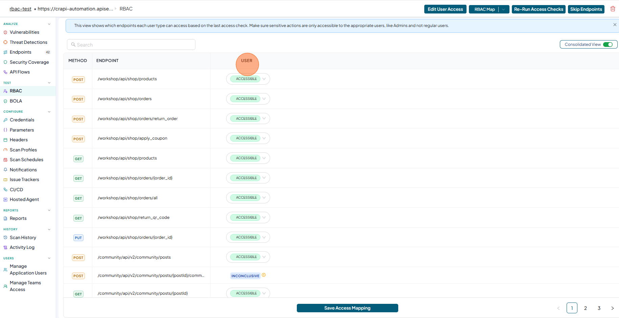
Task: Click the Headers icon in sidebar
Action: [x=5, y=140]
